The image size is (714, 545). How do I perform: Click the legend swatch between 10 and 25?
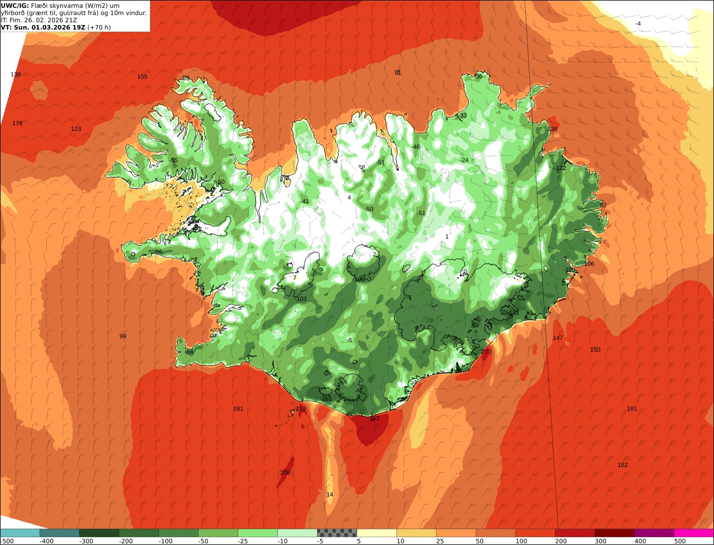click(x=416, y=533)
